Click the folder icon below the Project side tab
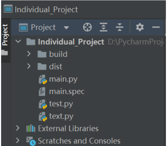 click(x=5, y=53)
